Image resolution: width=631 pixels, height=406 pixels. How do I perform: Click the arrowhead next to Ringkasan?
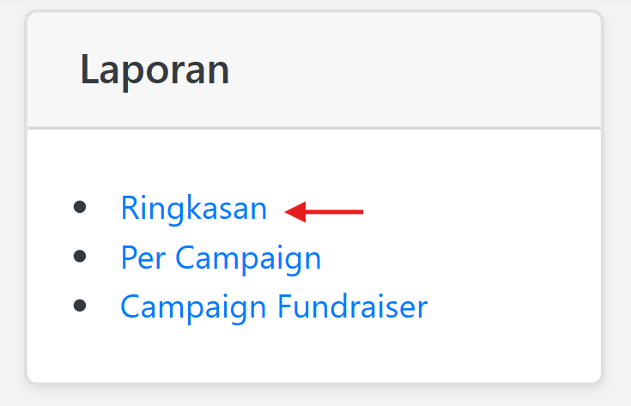click(294, 211)
